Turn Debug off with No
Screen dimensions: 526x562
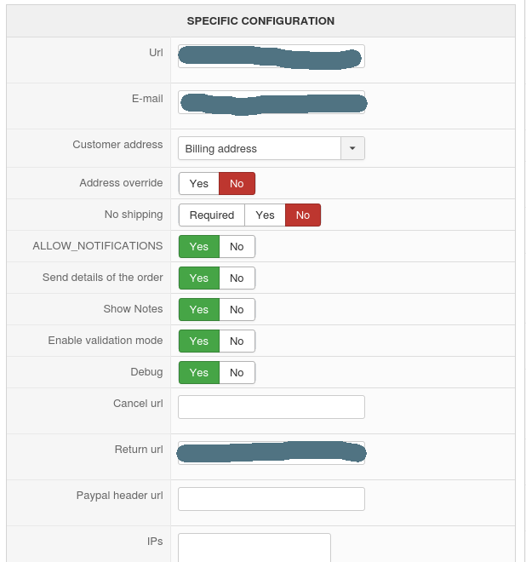pyautogui.click(x=237, y=373)
